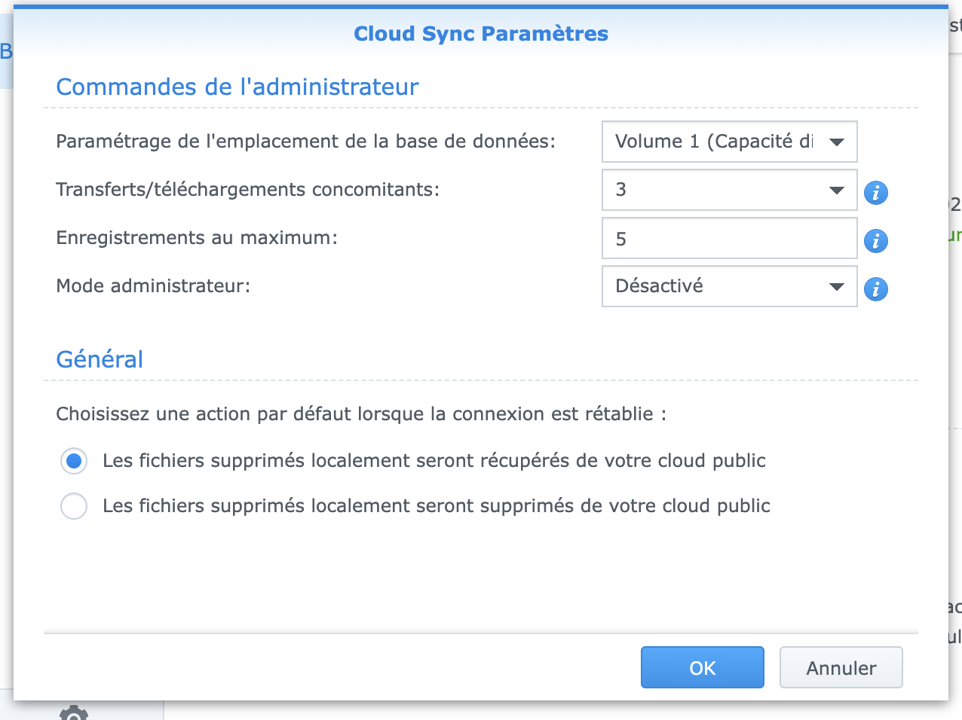Viewport: 962px width, 720px height.
Task: Click the Enregistrements au maximum label
Action: pos(197,238)
